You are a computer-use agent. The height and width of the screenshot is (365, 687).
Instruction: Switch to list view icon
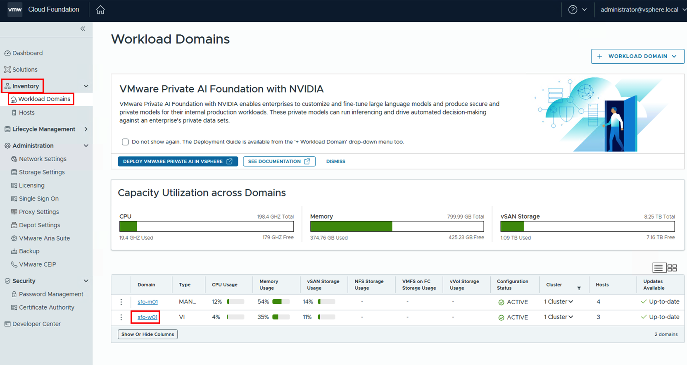658,268
